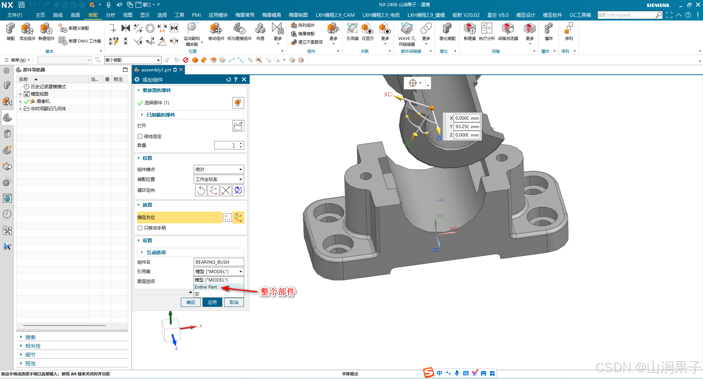The image size is (703, 379).
Task: Select the 移动组件 (Move Component) tool
Action: pyautogui.click(x=216, y=31)
